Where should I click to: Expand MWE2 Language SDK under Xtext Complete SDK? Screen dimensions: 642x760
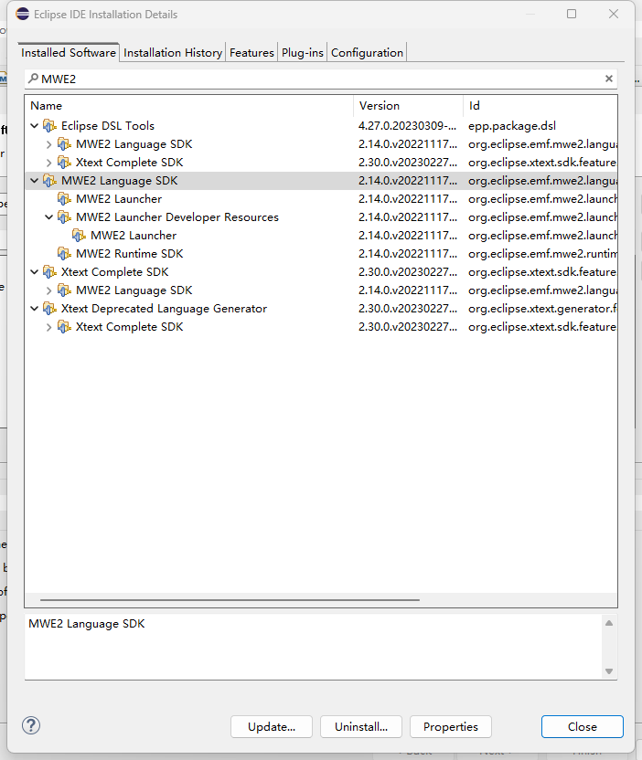(x=49, y=290)
